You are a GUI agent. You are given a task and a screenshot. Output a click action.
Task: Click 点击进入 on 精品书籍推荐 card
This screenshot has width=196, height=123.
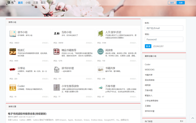click(89, 61)
